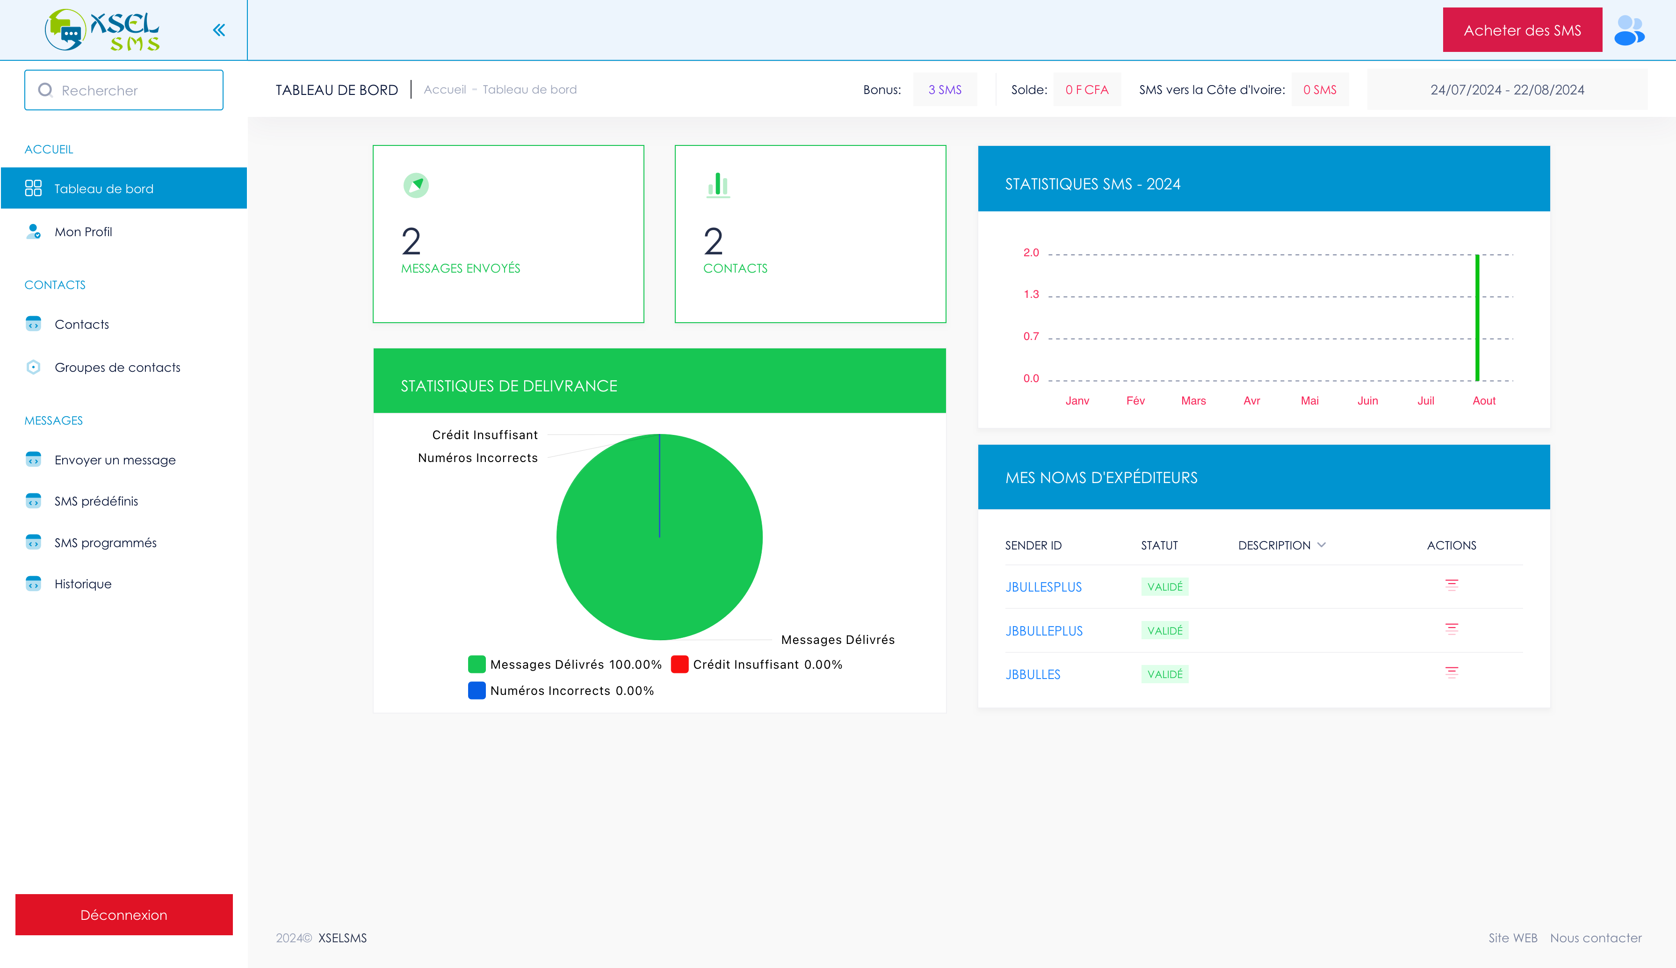This screenshot has width=1676, height=968.
Task: Click the contacts bar chart icon
Action: pyautogui.click(x=718, y=185)
